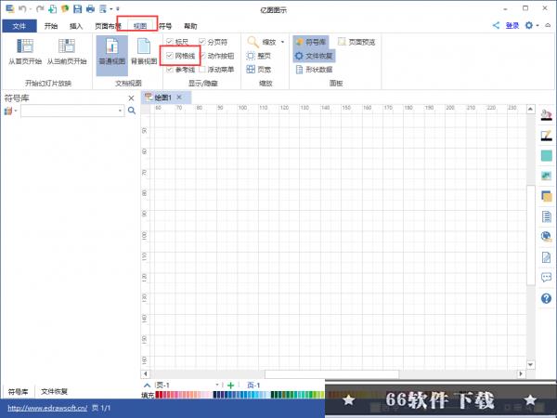The width and height of the screenshot is (557, 418).
Task: Open the 页-1 page selector dropdown
Action: coord(217,385)
